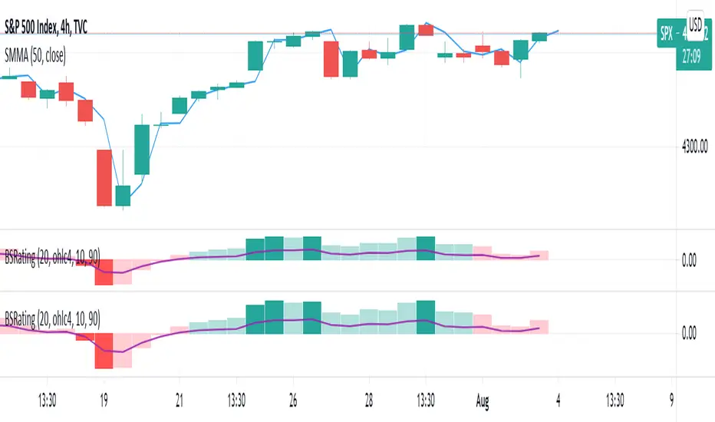Click the 9 date on time axis
The height and width of the screenshot is (422, 715).
pyautogui.click(x=674, y=399)
